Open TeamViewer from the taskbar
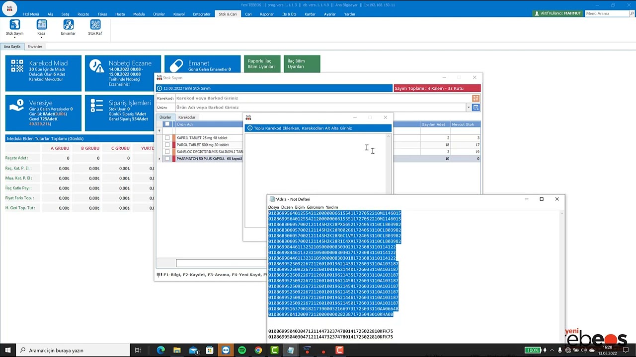This screenshot has width=636, height=357. (x=226, y=351)
